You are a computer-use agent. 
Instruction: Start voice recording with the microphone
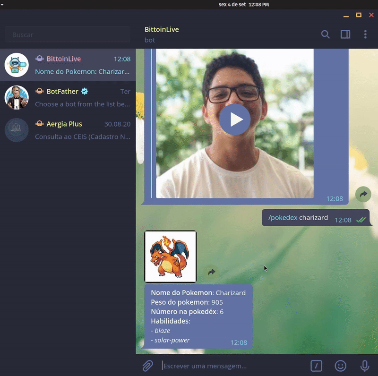(x=365, y=366)
